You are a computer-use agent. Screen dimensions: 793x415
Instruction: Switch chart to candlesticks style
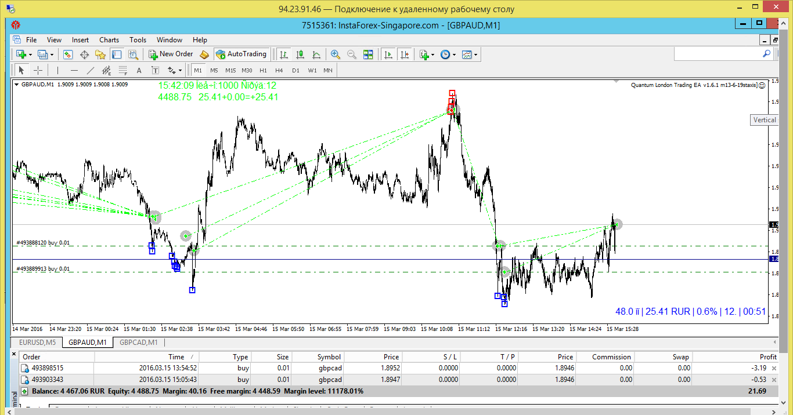[x=300, y=54]
